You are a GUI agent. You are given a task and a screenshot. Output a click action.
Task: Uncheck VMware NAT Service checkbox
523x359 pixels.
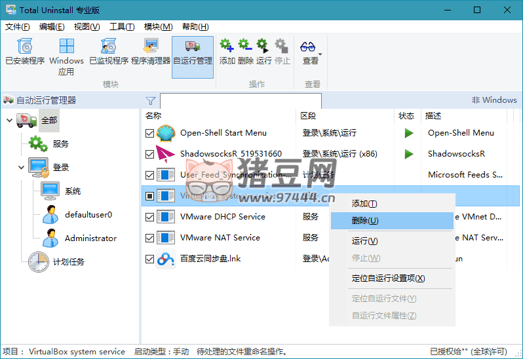pos(150,238)
